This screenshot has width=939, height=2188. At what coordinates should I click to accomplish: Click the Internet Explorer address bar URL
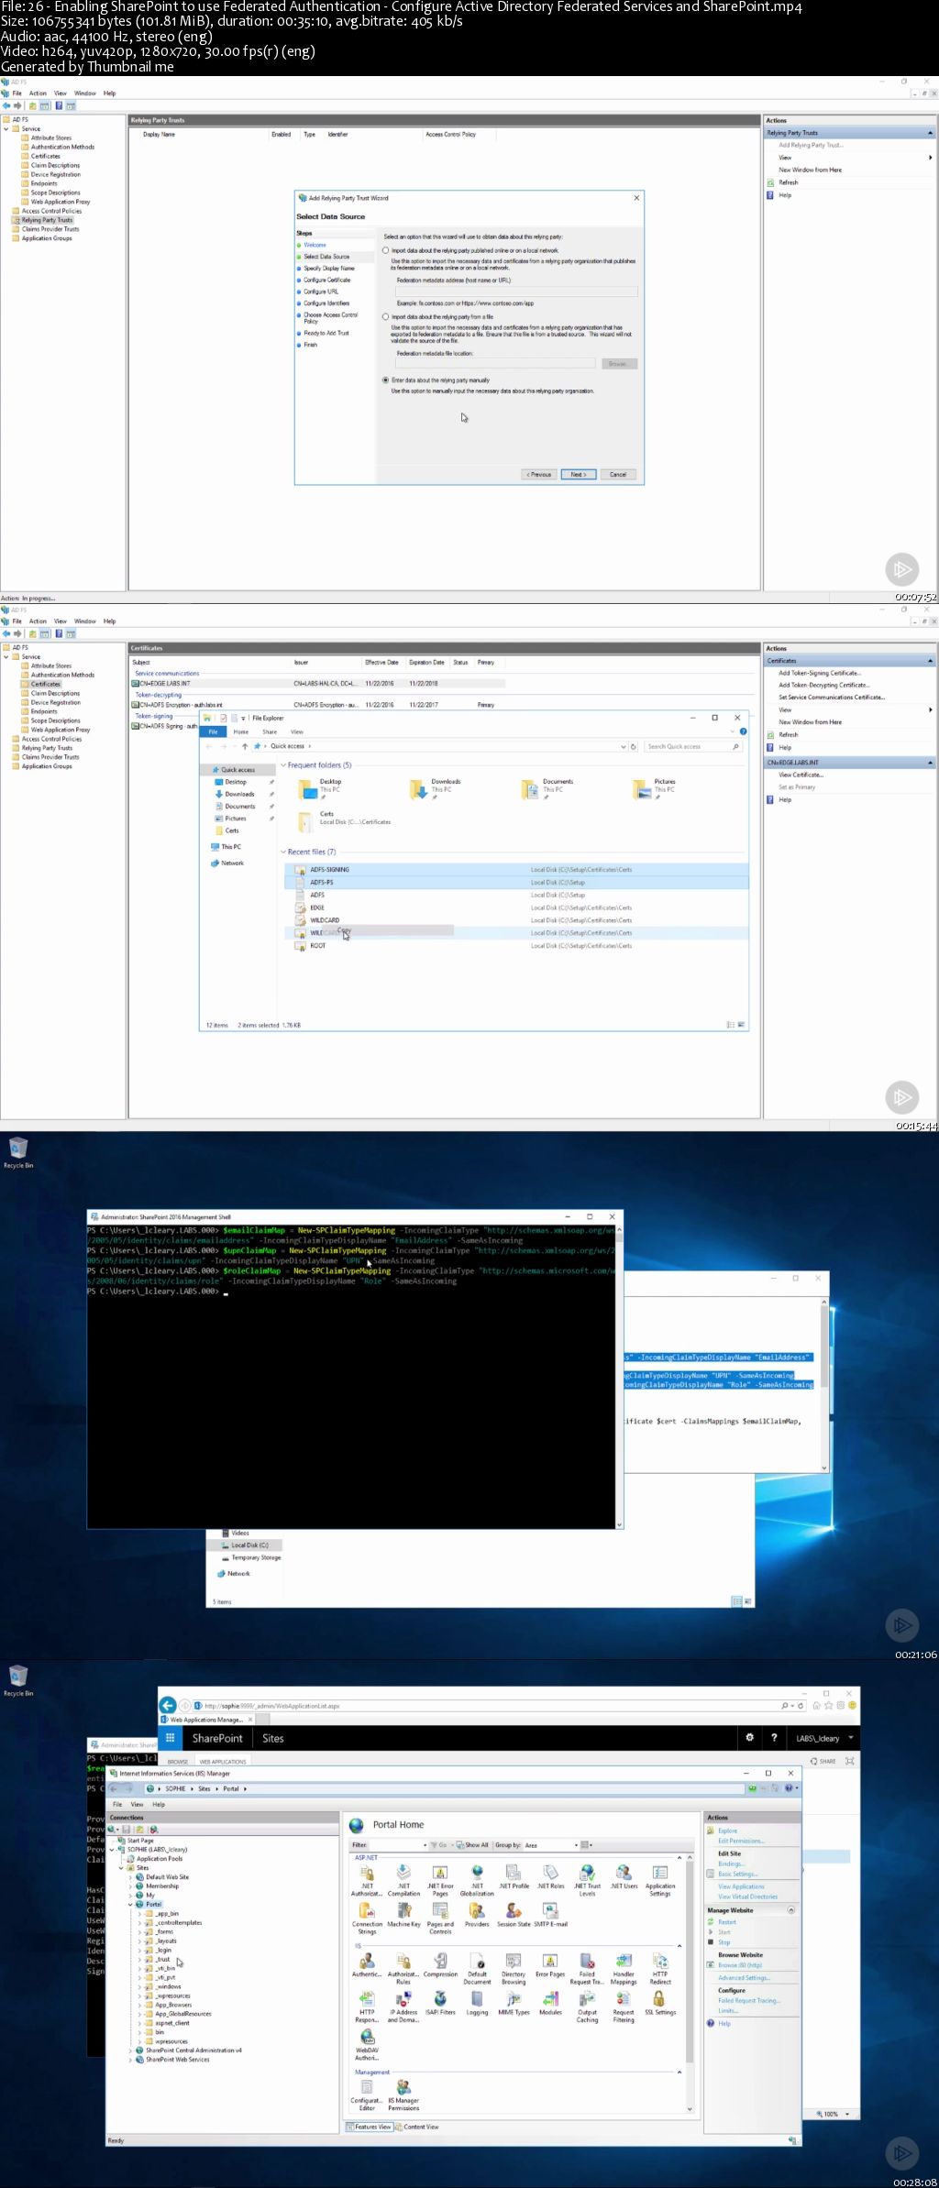(x=272, y=1706)
